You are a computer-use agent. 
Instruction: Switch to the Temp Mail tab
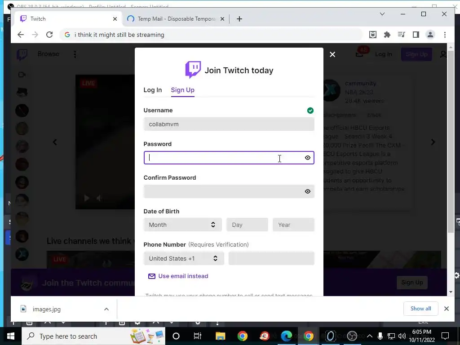tap(176, 19)
